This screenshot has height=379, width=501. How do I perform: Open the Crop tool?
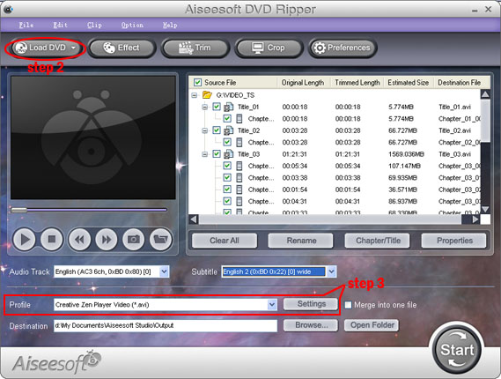269,48
